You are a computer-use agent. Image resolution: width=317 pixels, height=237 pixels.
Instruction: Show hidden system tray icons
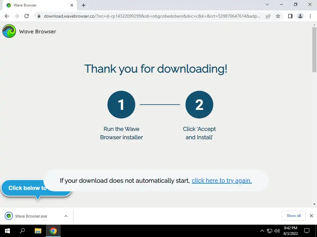click(262, 231)
